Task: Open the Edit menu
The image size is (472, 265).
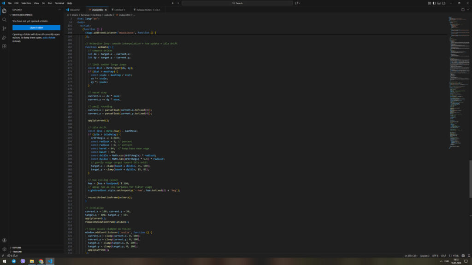Action: click(16, 3)
